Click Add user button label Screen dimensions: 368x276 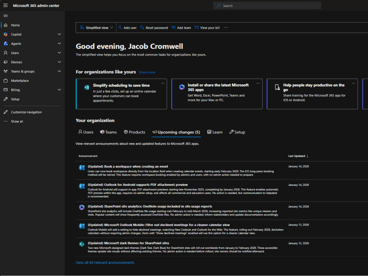pos(130,28)
